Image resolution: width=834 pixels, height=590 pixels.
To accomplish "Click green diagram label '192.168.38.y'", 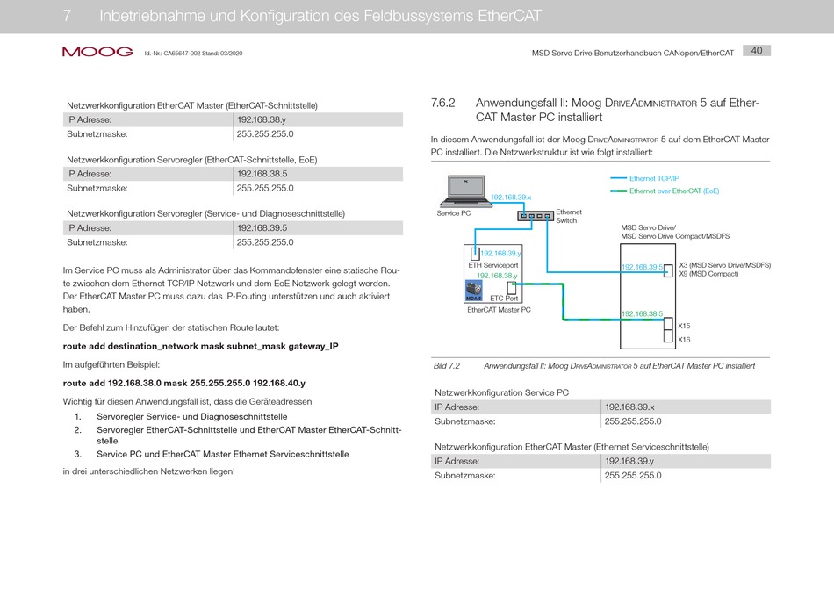I will pos(497,276).
